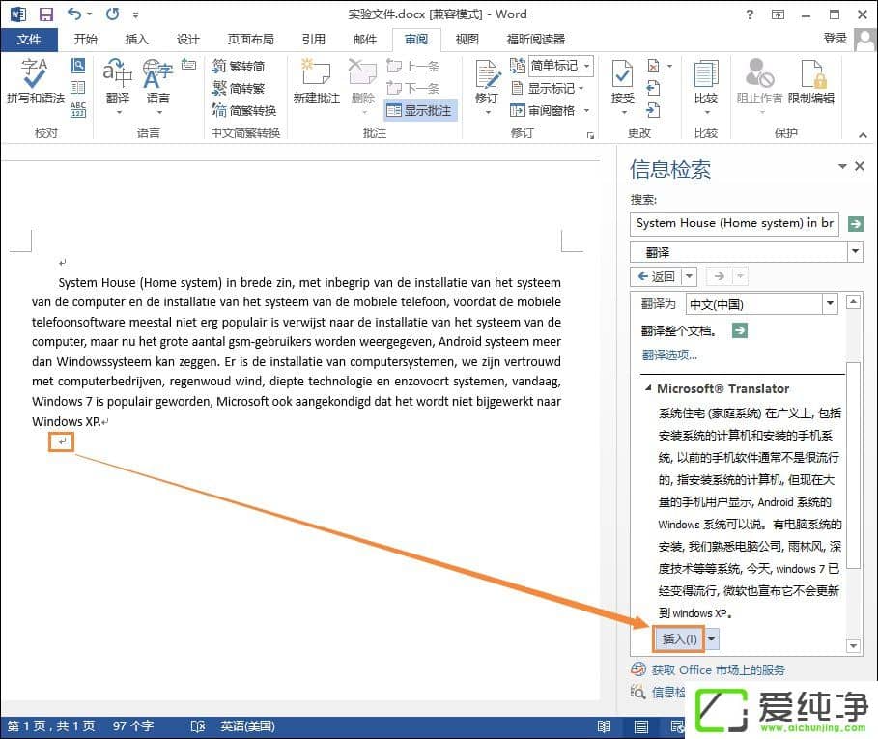This screenshot has width=878, height=739.
Task: Open the 比较 compare documents tool
Action: 706,81
